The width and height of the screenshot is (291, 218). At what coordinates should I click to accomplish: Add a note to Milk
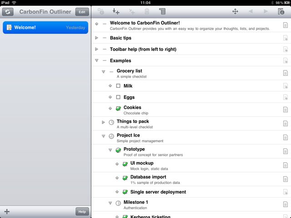pyautogui.click(x=286, y=86)
